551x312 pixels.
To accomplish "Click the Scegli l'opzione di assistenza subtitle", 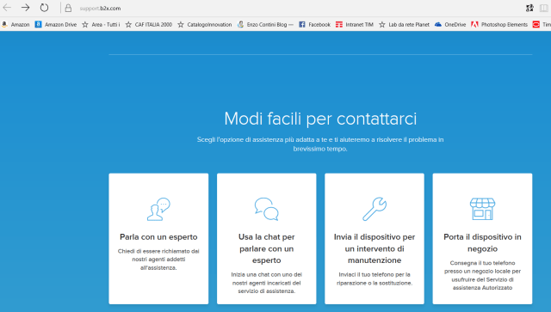I will tap(320, 144).
